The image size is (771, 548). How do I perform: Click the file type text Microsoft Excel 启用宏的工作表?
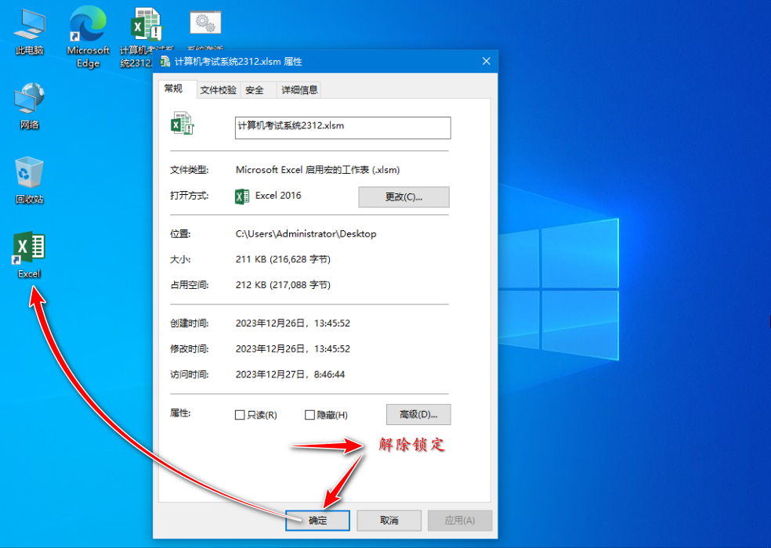coord(317,170)
